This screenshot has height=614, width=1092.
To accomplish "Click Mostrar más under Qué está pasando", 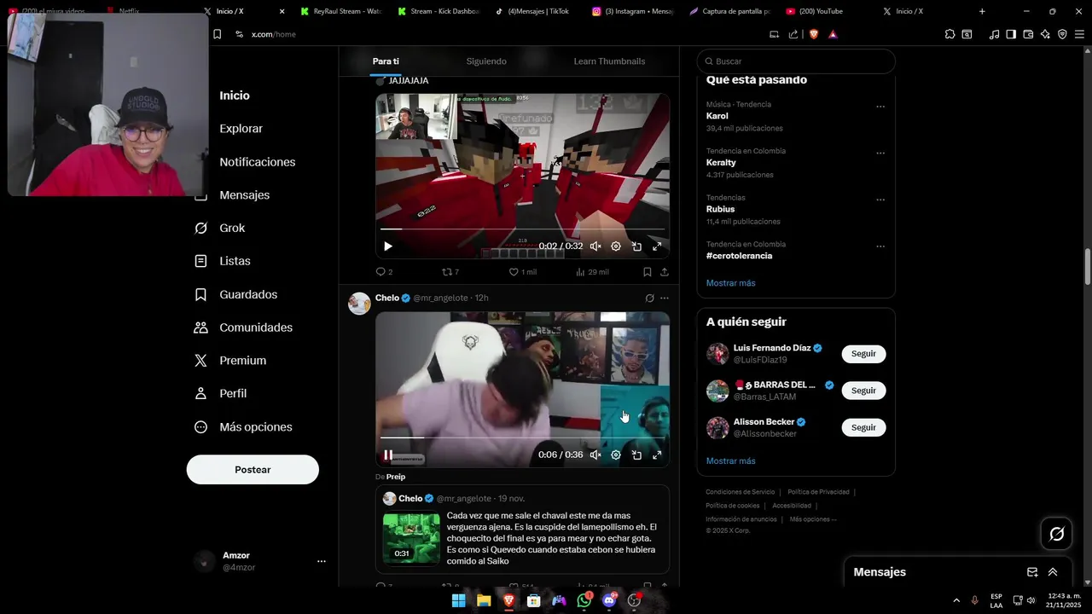I will [x=730, y=283].
